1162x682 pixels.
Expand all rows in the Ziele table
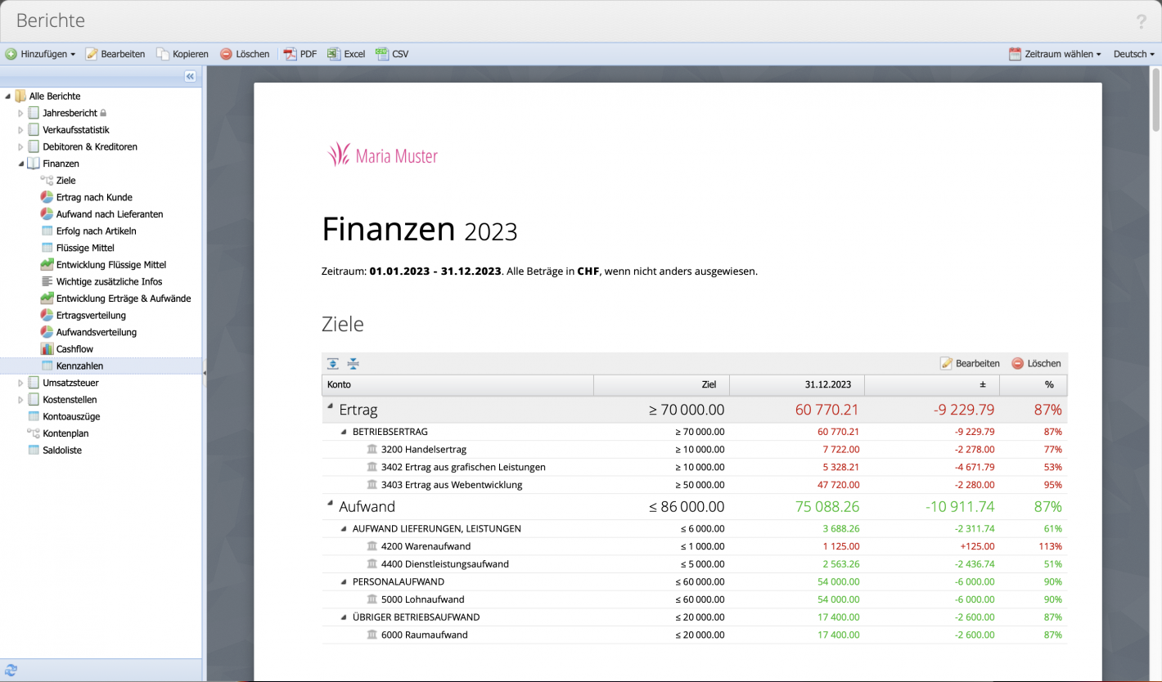(x=332, y=363)
